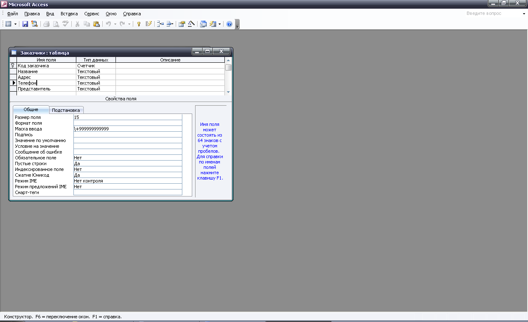Click the 'Формат поля' value field
This screenshot has width=528, height=322.
pyautogui.click(x=127, y=123)
